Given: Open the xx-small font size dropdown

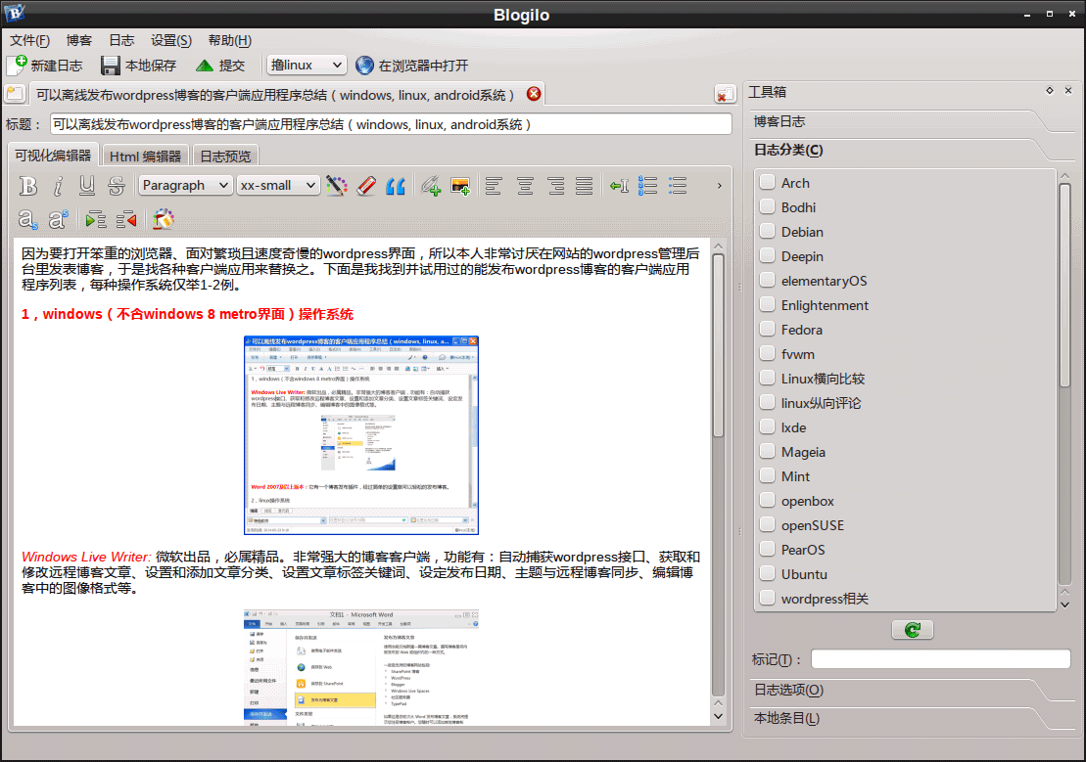Looking at the screenshot, I should [278, 185].
